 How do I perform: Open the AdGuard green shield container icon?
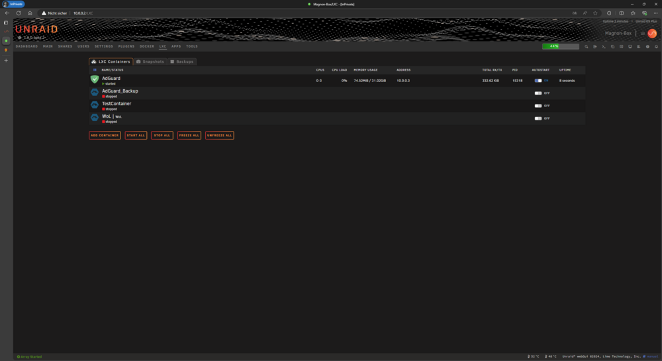(95, 79)
